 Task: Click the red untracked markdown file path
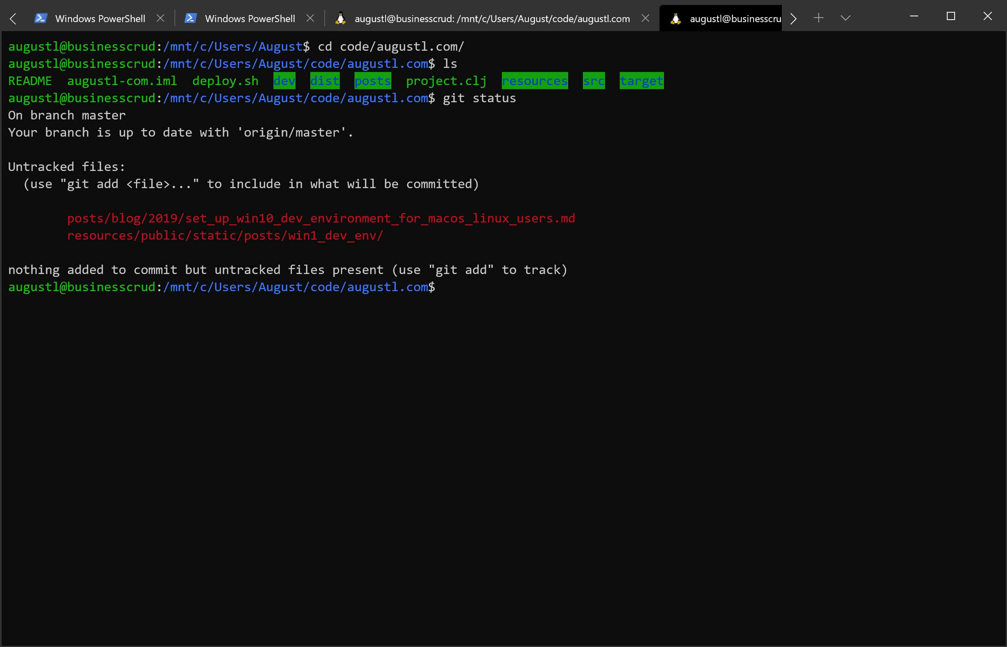tap(321, 218)
